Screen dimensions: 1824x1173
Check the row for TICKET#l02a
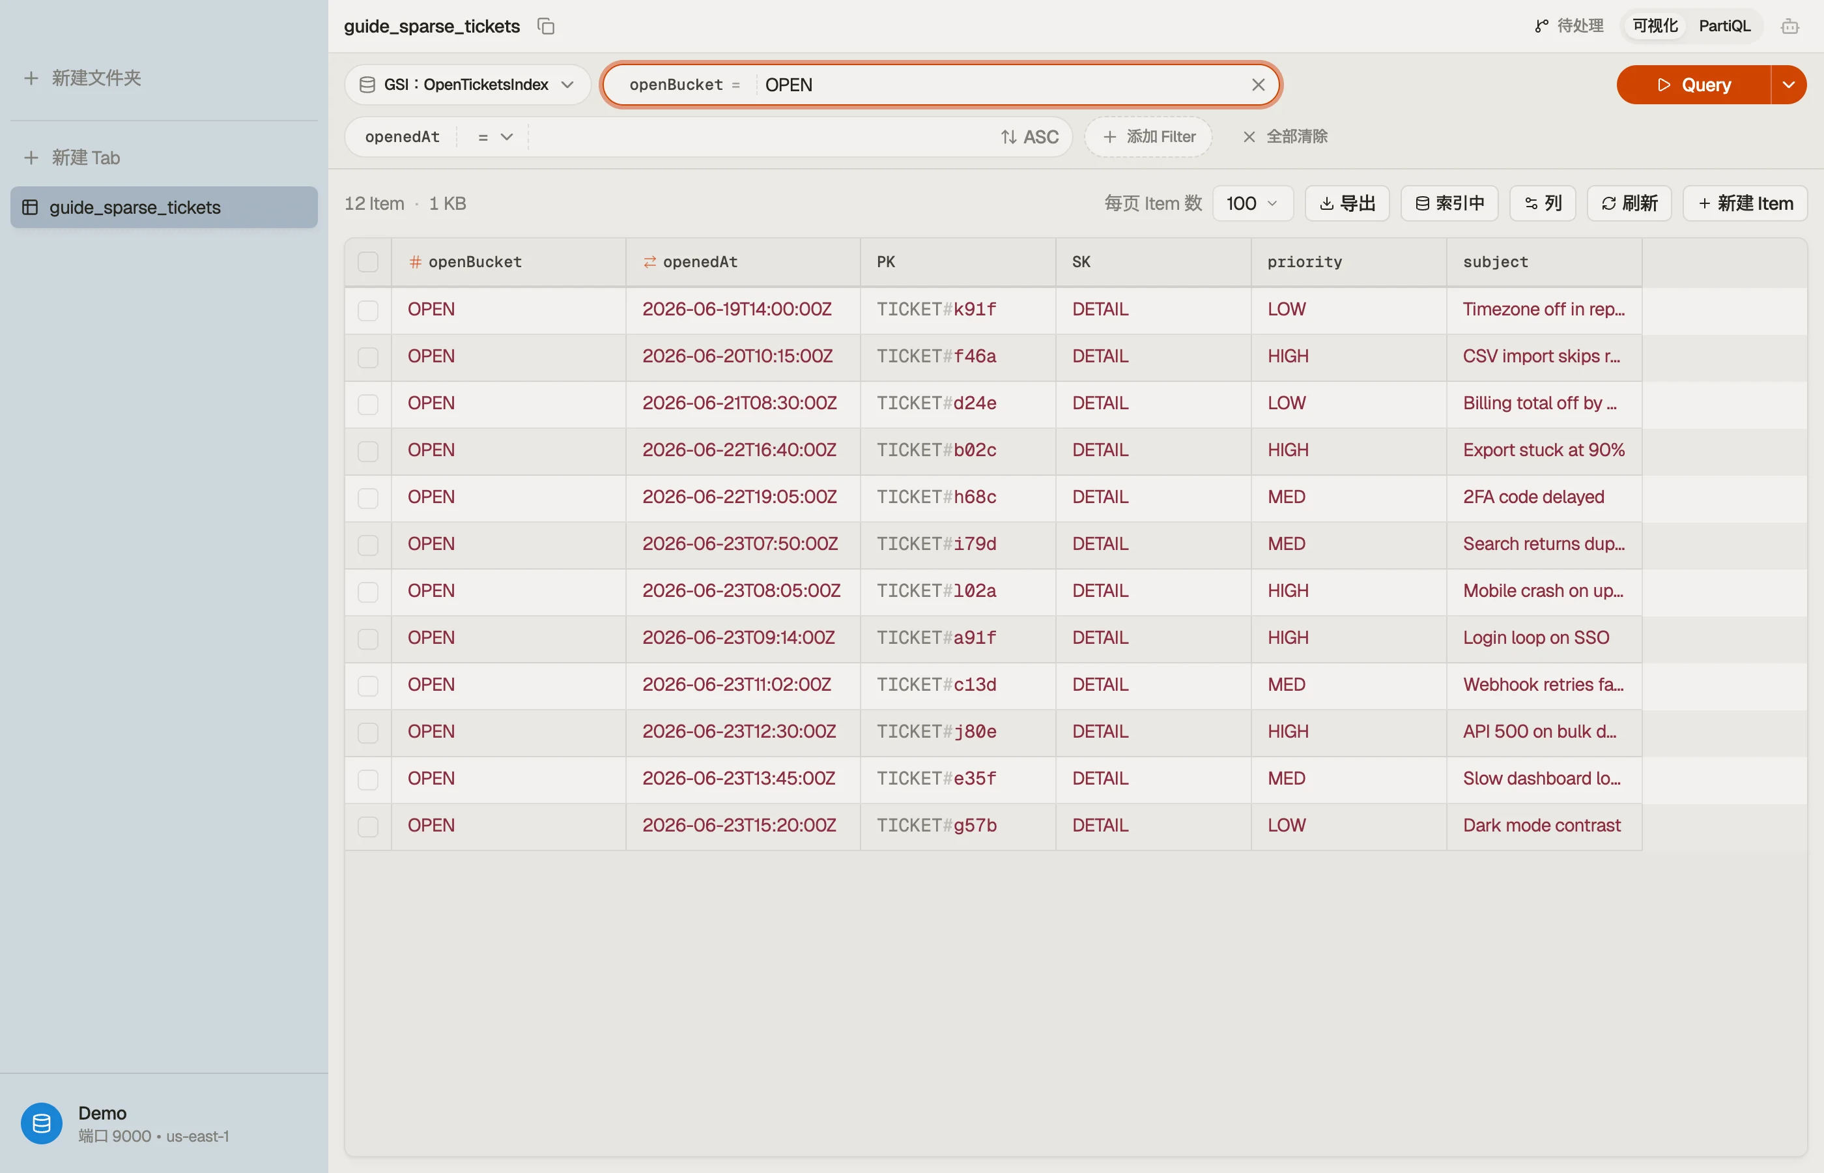(367, 592)
